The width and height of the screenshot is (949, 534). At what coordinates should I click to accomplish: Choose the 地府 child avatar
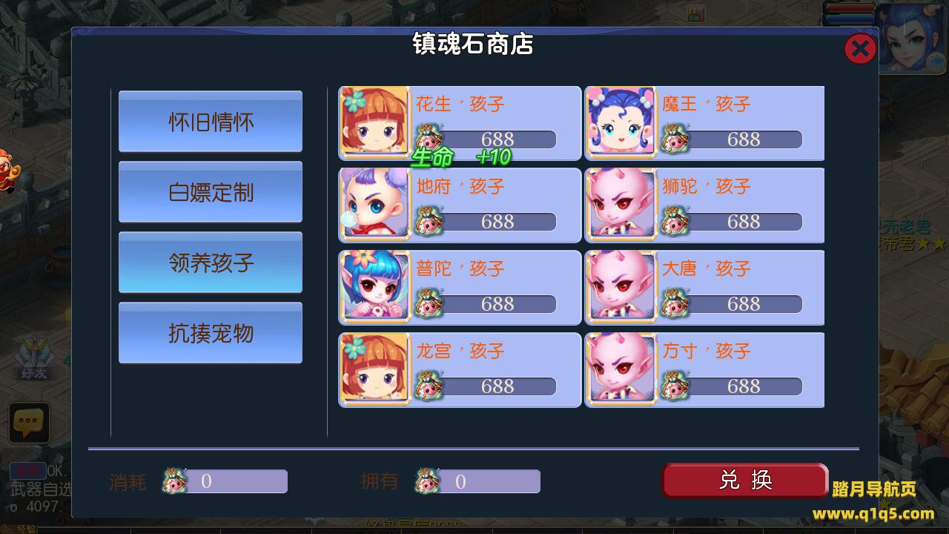point(375,205)
